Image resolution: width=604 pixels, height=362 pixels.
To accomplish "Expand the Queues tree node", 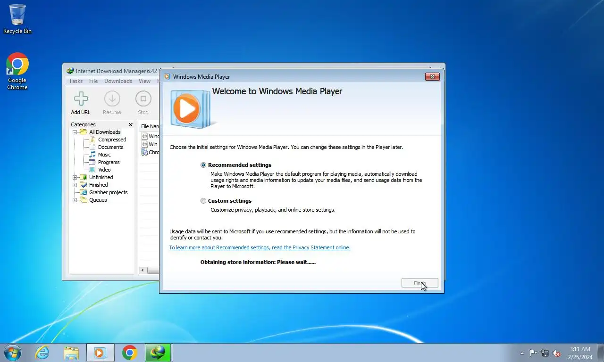I will coord(75,200).
